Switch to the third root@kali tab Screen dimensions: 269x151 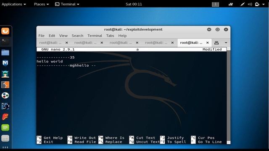pos(121,43)
